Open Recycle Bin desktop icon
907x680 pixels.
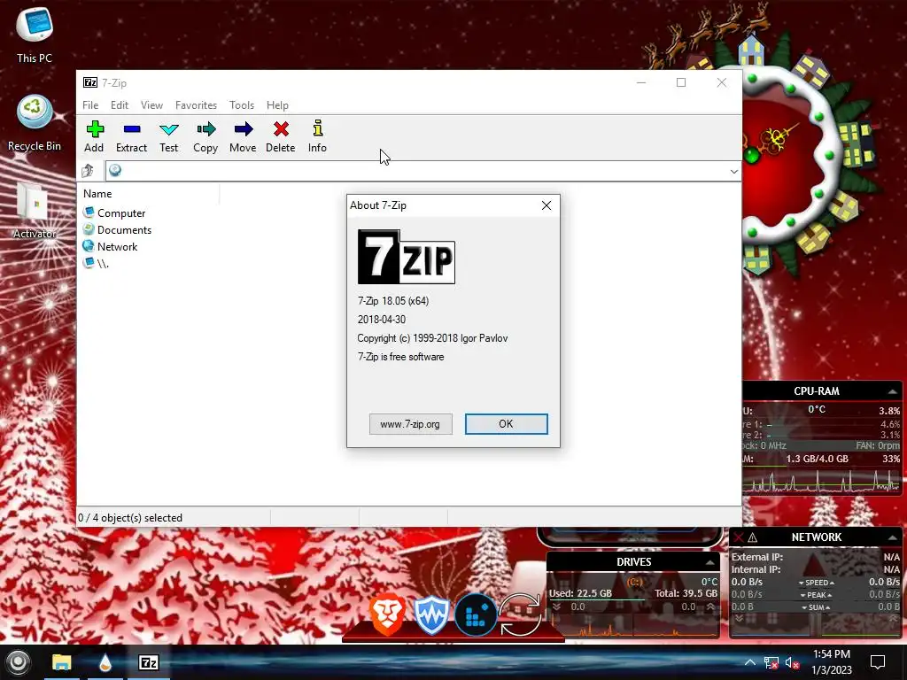pos(35,122)
